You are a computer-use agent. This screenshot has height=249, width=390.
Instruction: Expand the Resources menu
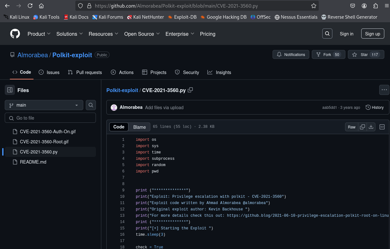(104, 34)
